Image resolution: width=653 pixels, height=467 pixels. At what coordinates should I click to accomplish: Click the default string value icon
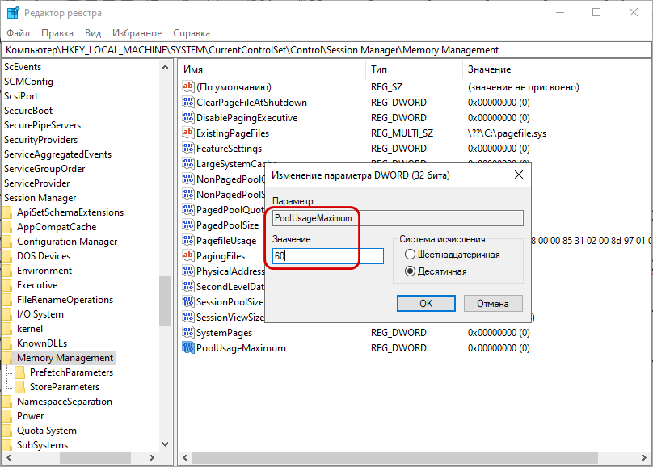click(188, 87)
